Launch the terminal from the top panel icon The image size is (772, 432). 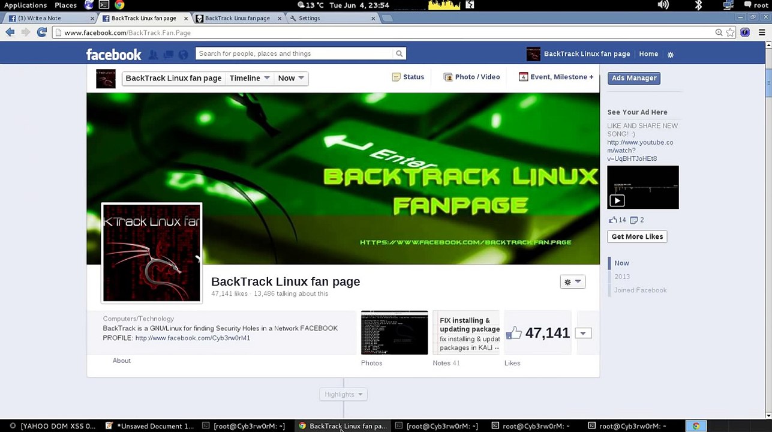click(104, 5)
